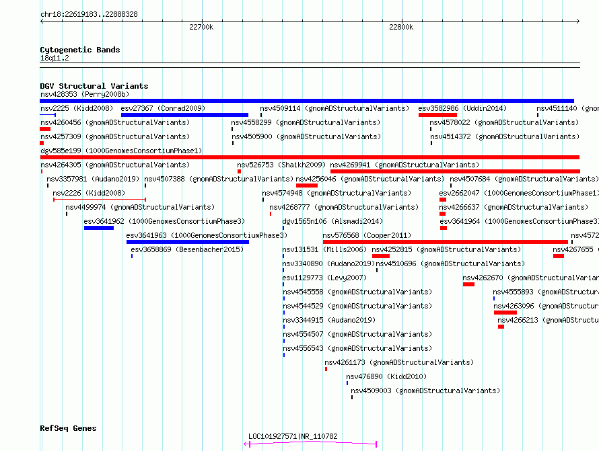Open nsv4554507 gnomAD variant label
The height and width of the screenshot is (451, 599).
(357, 334)
